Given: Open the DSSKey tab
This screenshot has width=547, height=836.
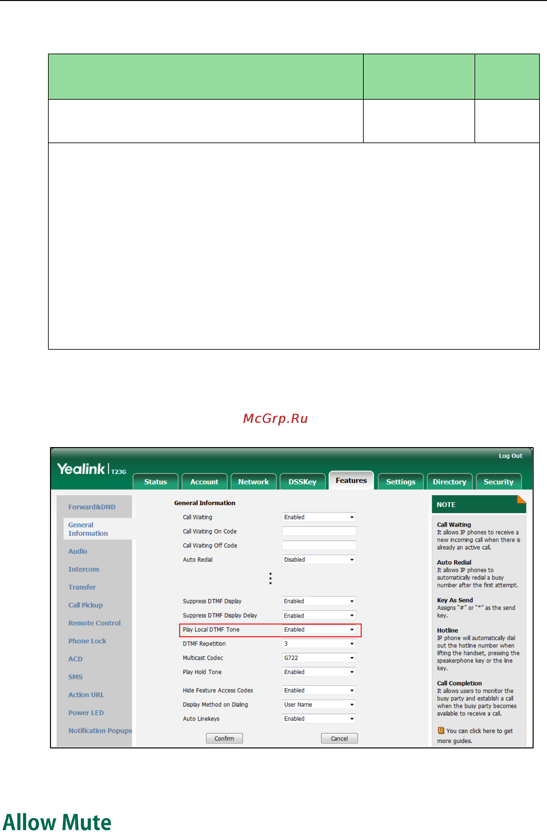Looking at the screenshot, I should [x=302, y=482].
